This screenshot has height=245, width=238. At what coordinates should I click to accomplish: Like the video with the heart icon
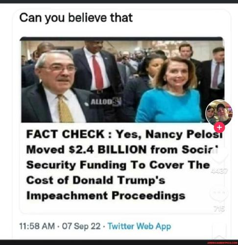click(219, 155)
